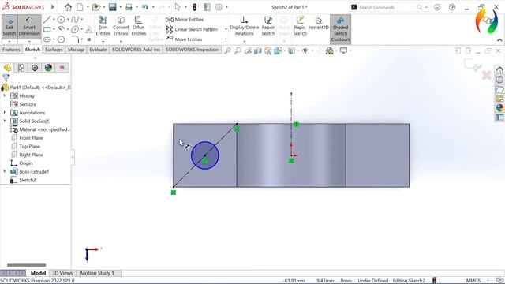
Task: Switch to the Features tab
Action: tap(11, 50)
